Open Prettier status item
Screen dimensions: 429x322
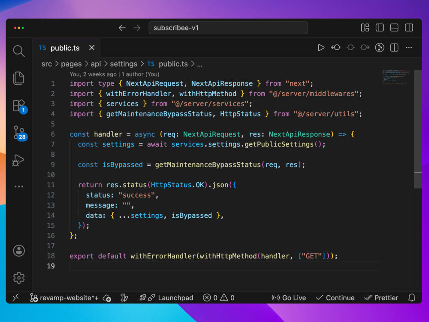(x=381, y=298)
